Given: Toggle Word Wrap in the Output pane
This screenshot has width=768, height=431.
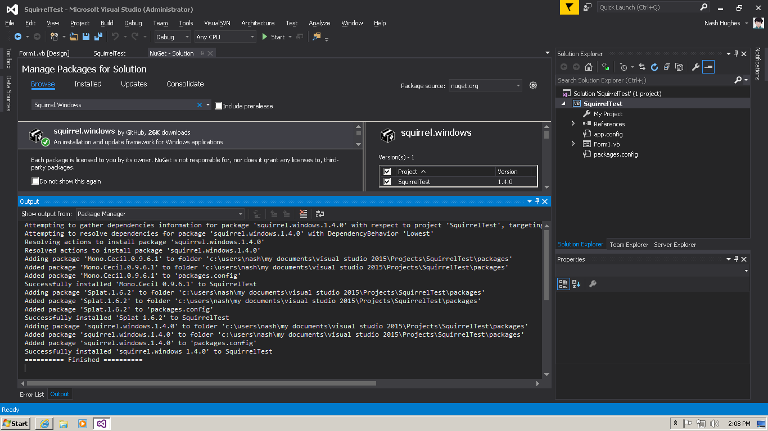Looking at the screenshot, I should pyautogui.click(x=320, y=214).
